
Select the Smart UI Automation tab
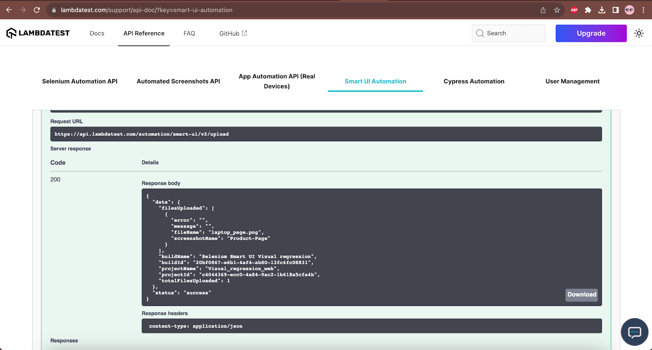[x=375, y=81]
